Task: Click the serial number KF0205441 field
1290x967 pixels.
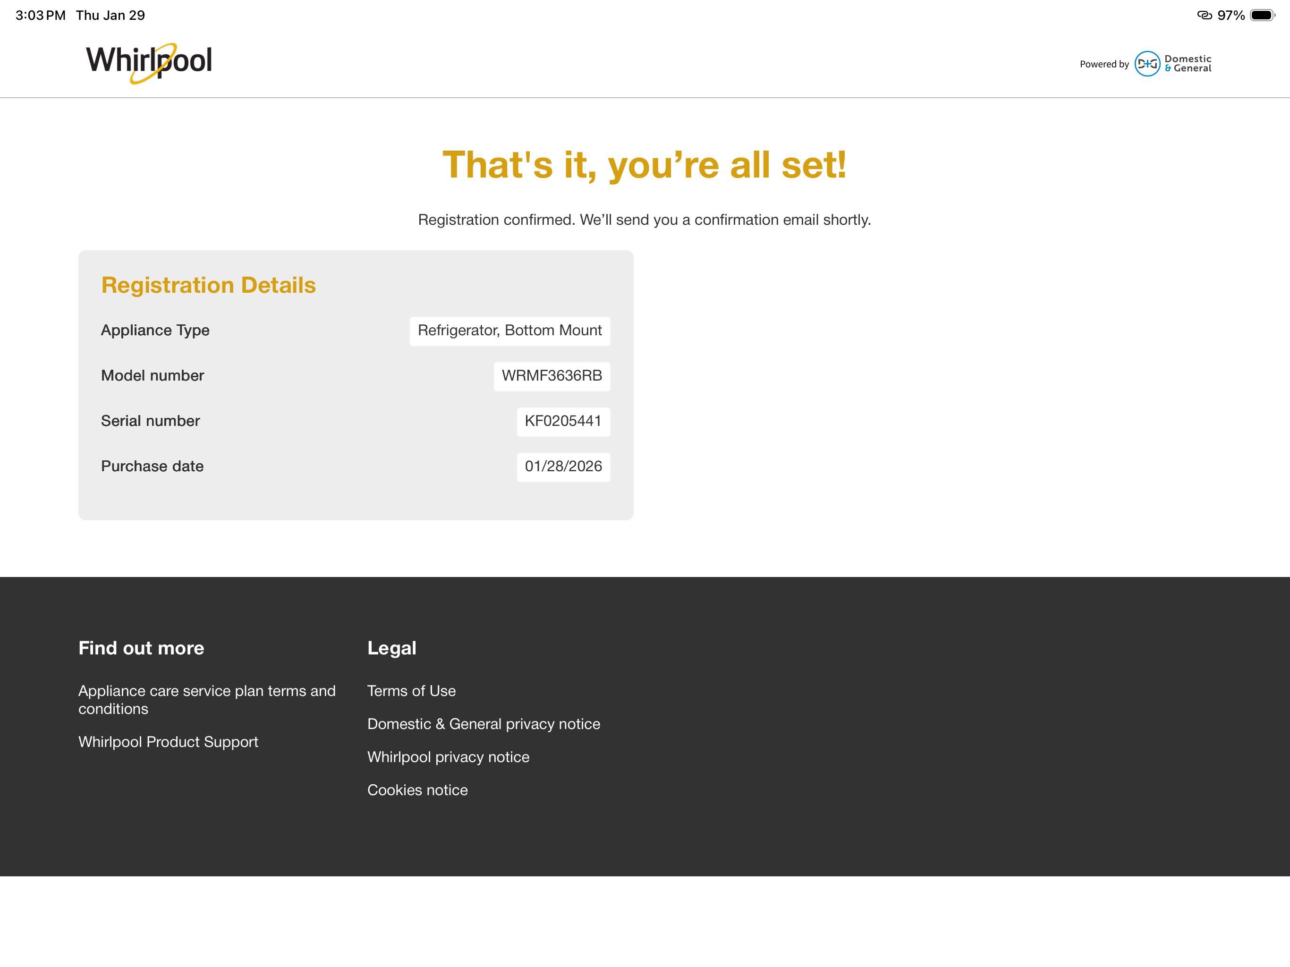Action: click(563, 421)
